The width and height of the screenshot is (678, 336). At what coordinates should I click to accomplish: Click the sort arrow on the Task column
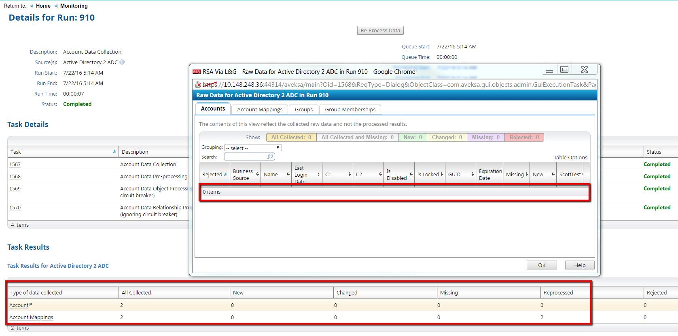(x=114, y=152)
